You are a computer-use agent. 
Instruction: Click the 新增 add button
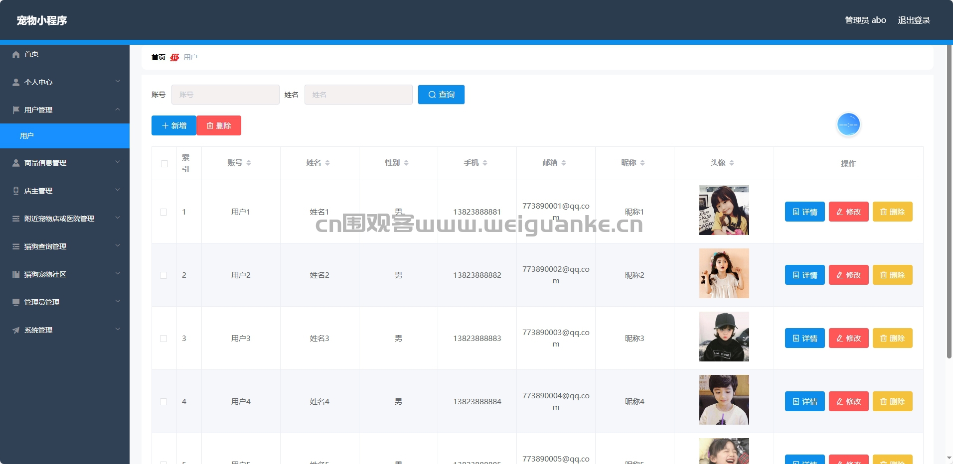[x=174, y=125]
